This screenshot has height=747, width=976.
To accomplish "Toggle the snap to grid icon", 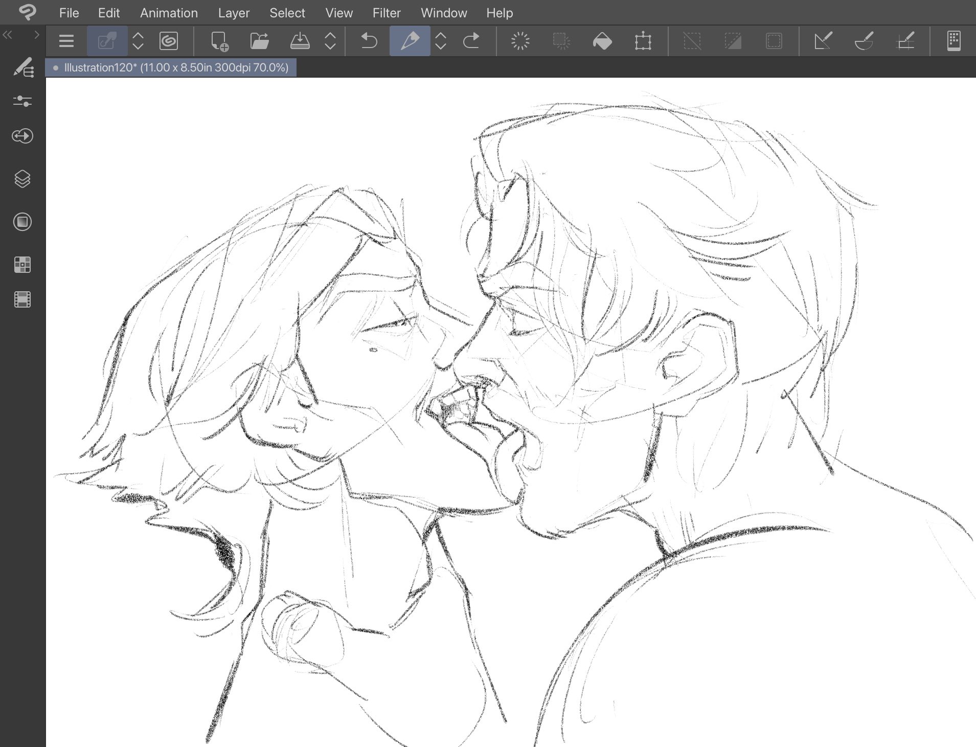I will tap(905, 41).
